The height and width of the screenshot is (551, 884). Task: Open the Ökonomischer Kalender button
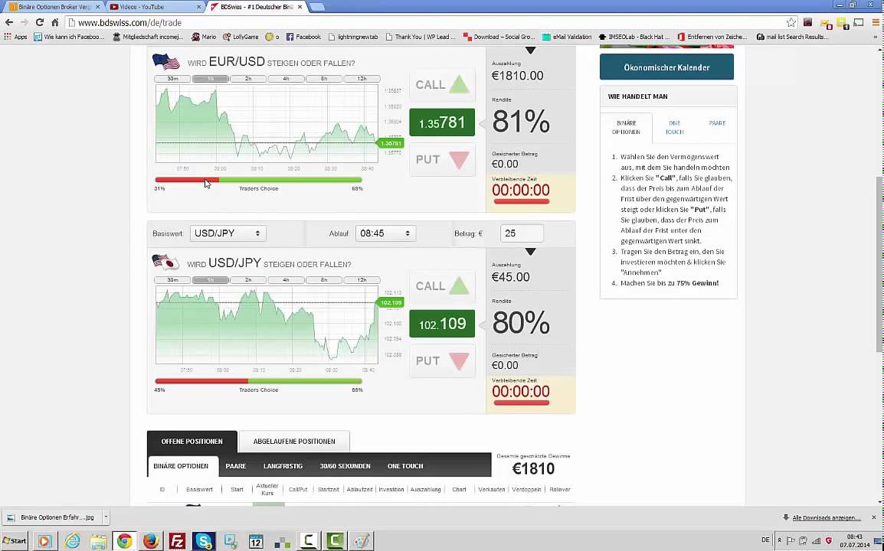coord(666,67)
